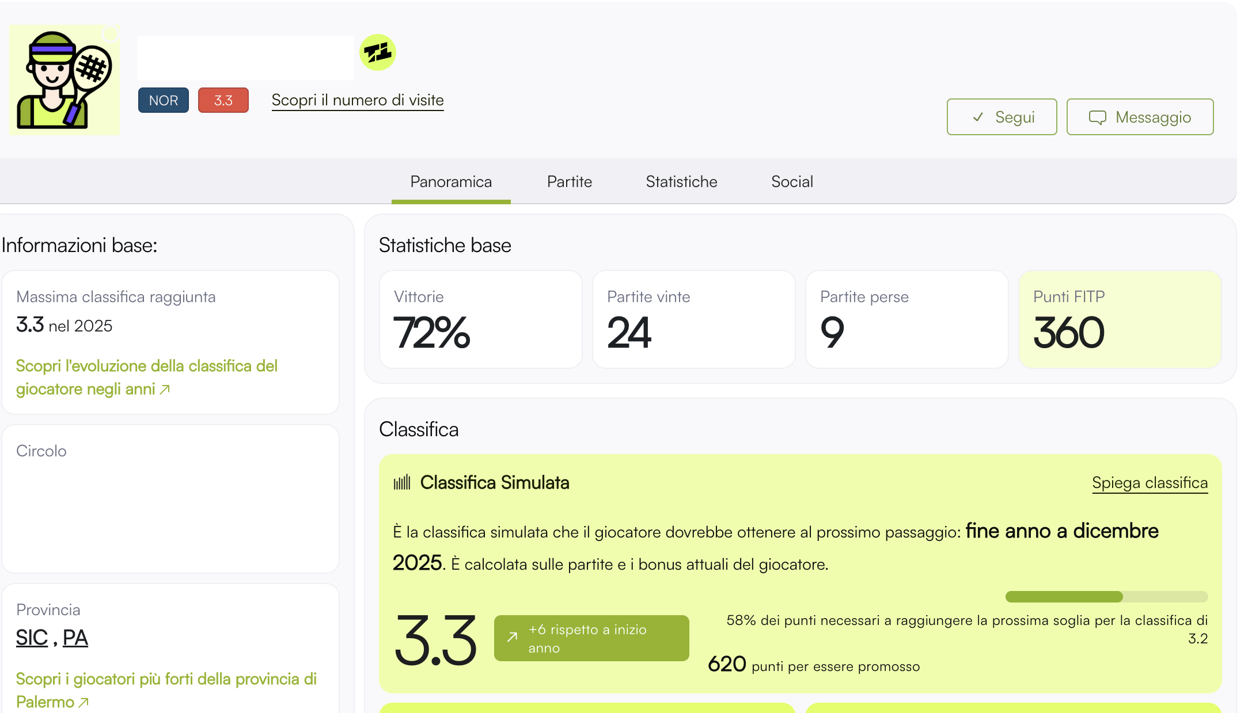Toggle the Segui follow button
The image size is (1248, 713).
pos(1002,117)
